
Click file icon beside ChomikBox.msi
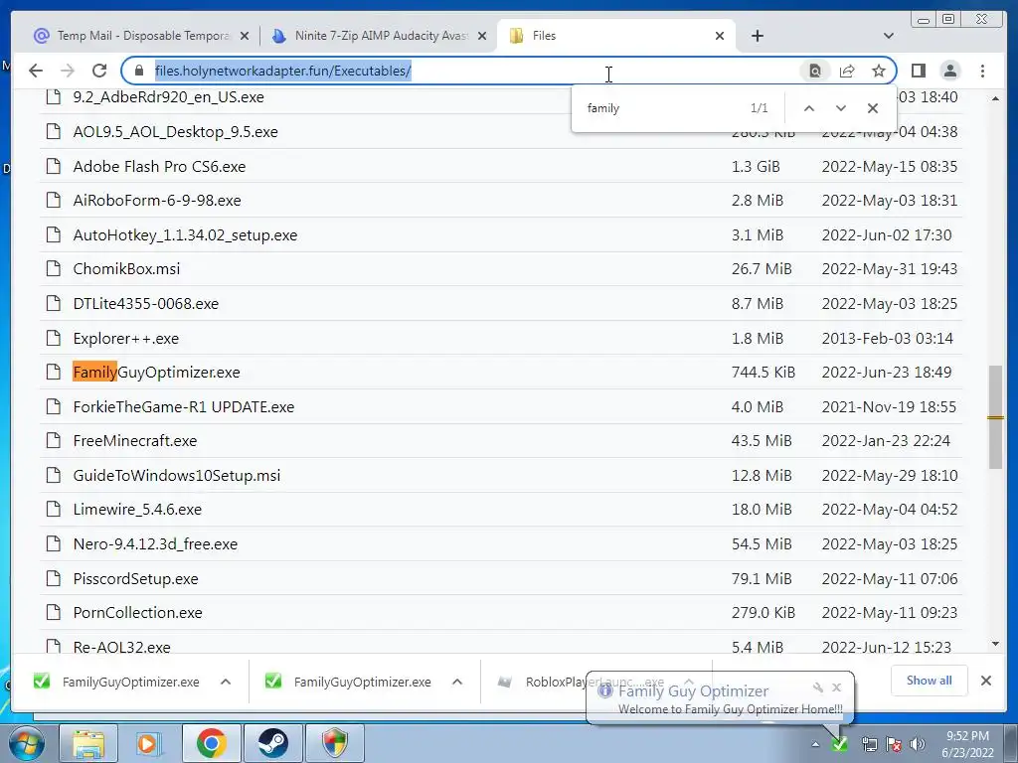coord(54,268)
